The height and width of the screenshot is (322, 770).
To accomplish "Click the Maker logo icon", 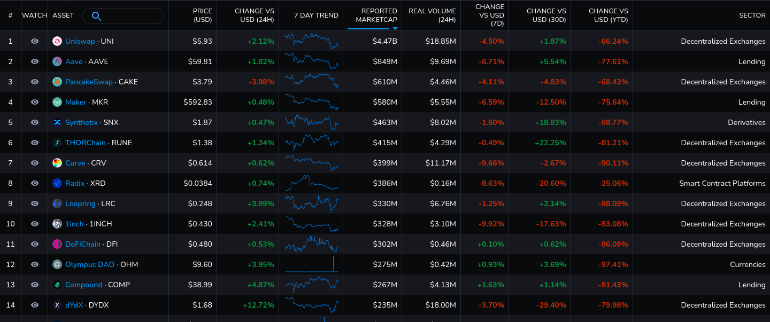I will click(x=57, y=102).
